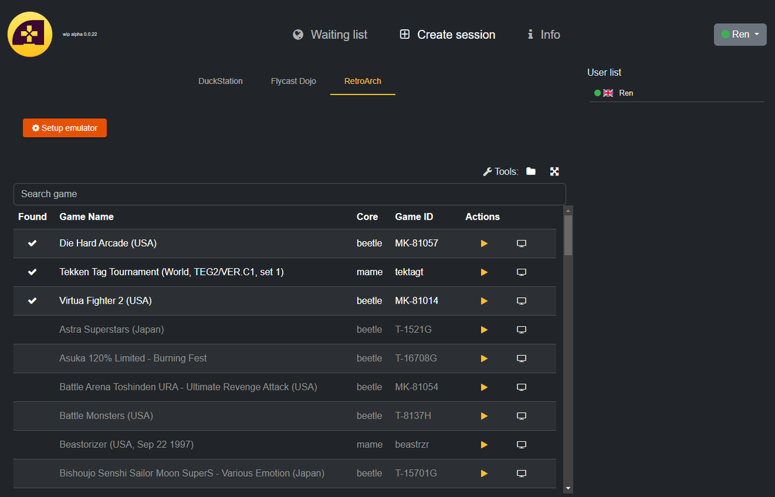Click the play icon for Virtua Fighter 2

pos(484,301)
